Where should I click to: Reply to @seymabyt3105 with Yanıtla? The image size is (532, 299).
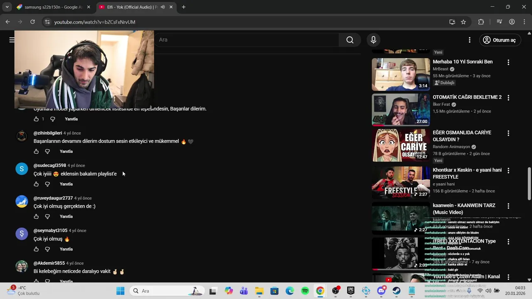[66, 249]
